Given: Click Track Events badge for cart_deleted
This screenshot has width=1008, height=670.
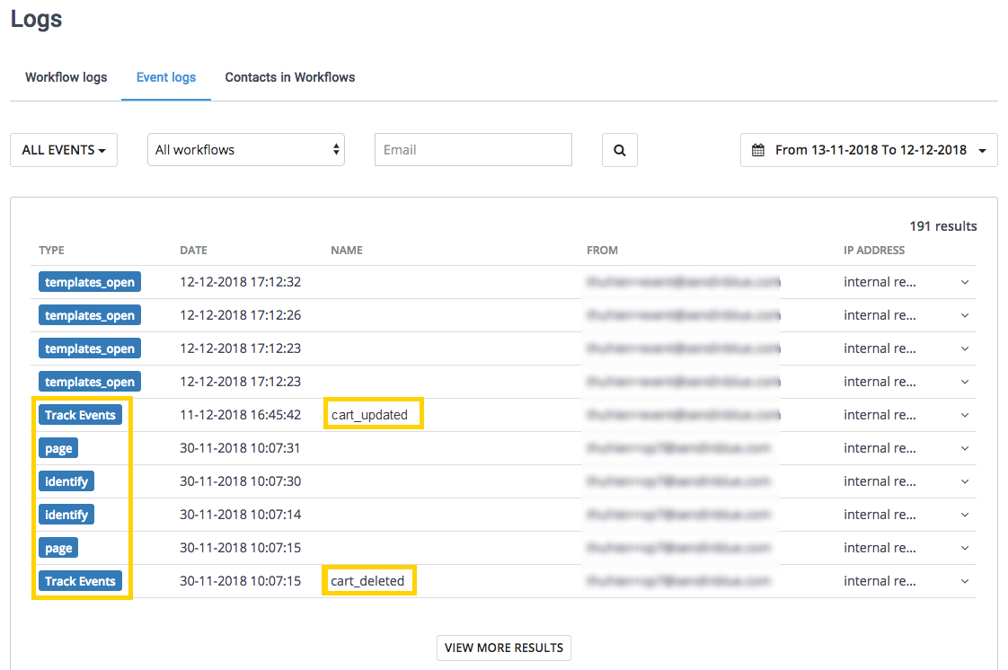Looking at the screenshot, I should click(80, 581).
